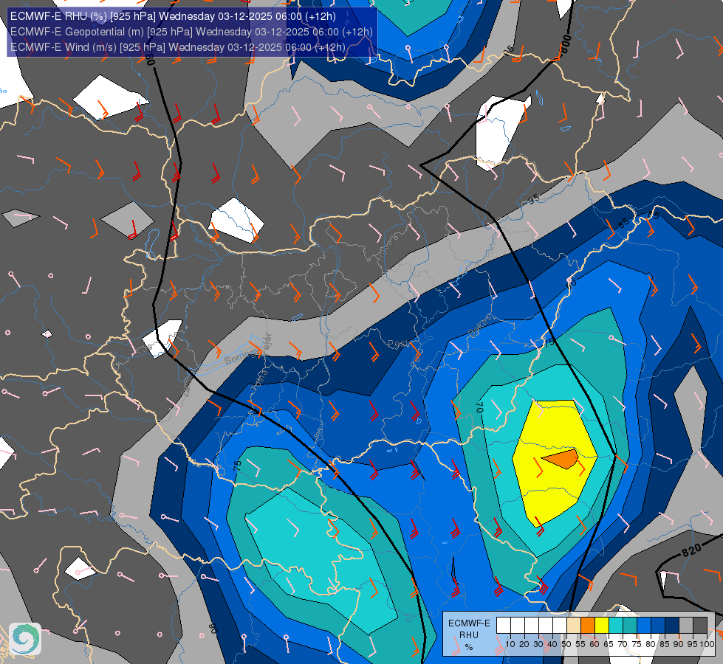Click the legend tick value 50
Viewport: 723px width, 664px height.
click(x=566, y=644)
